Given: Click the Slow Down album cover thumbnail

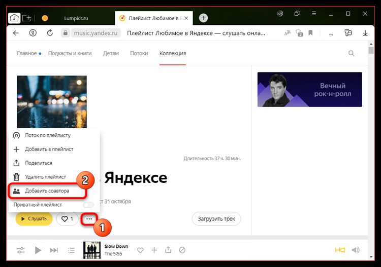Looking at the screenshot, I should click(92, 250).
